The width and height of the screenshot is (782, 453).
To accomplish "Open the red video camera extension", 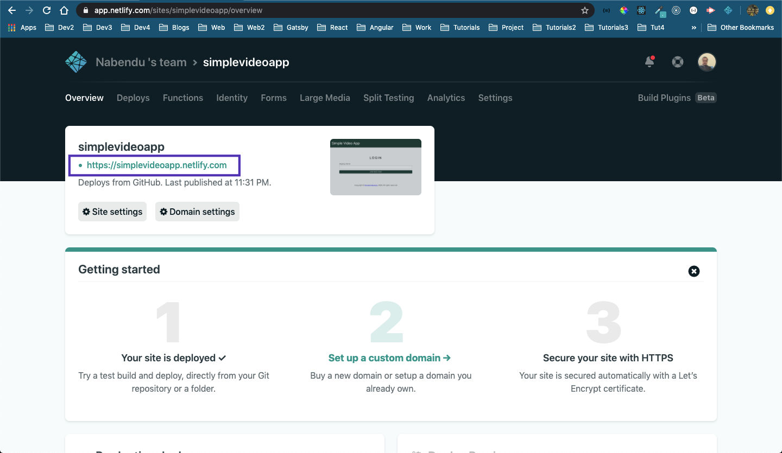I will pos(711,10).
